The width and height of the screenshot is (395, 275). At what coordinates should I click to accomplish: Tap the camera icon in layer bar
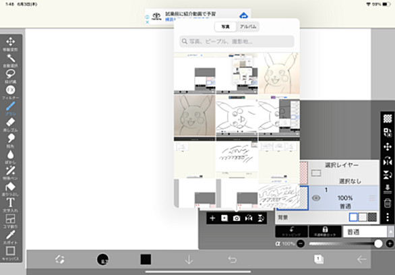(237, 218)
